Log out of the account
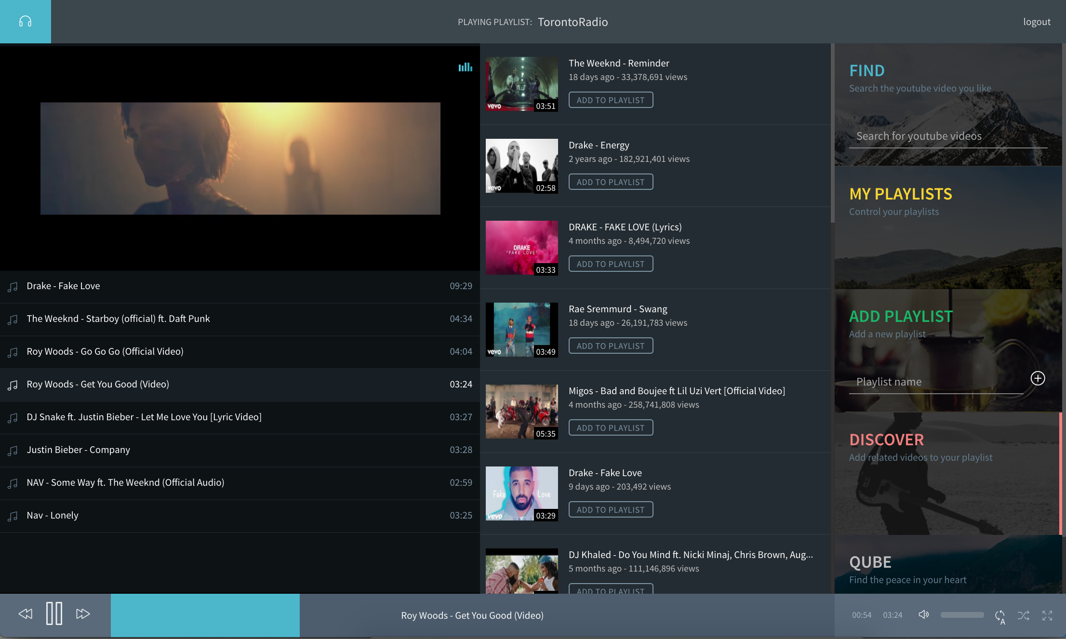Viewport: 1066px width, 639px height. pyautogui.click(x=1037, y=22)
